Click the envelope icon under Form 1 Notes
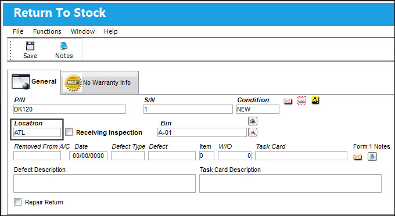Image resolution: width=395 pixels, height=216 pixels. [357, 157]
